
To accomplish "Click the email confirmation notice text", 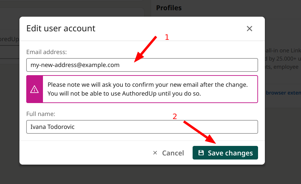I will tap(148, 89).
